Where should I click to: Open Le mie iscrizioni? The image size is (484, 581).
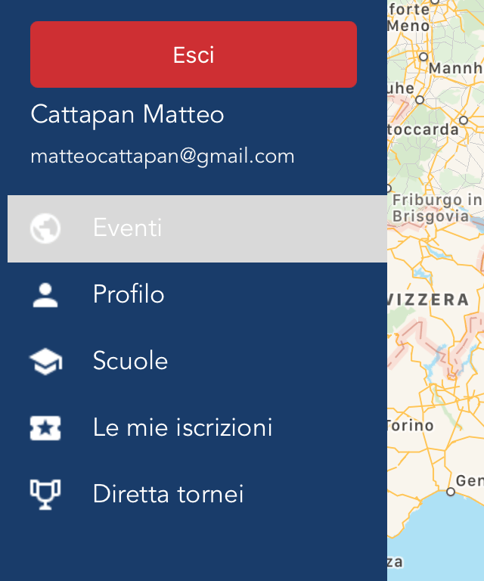[x=182, y=427]
